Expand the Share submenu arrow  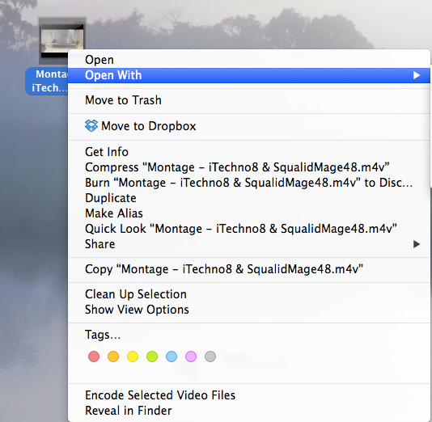(x=417, y=244)
